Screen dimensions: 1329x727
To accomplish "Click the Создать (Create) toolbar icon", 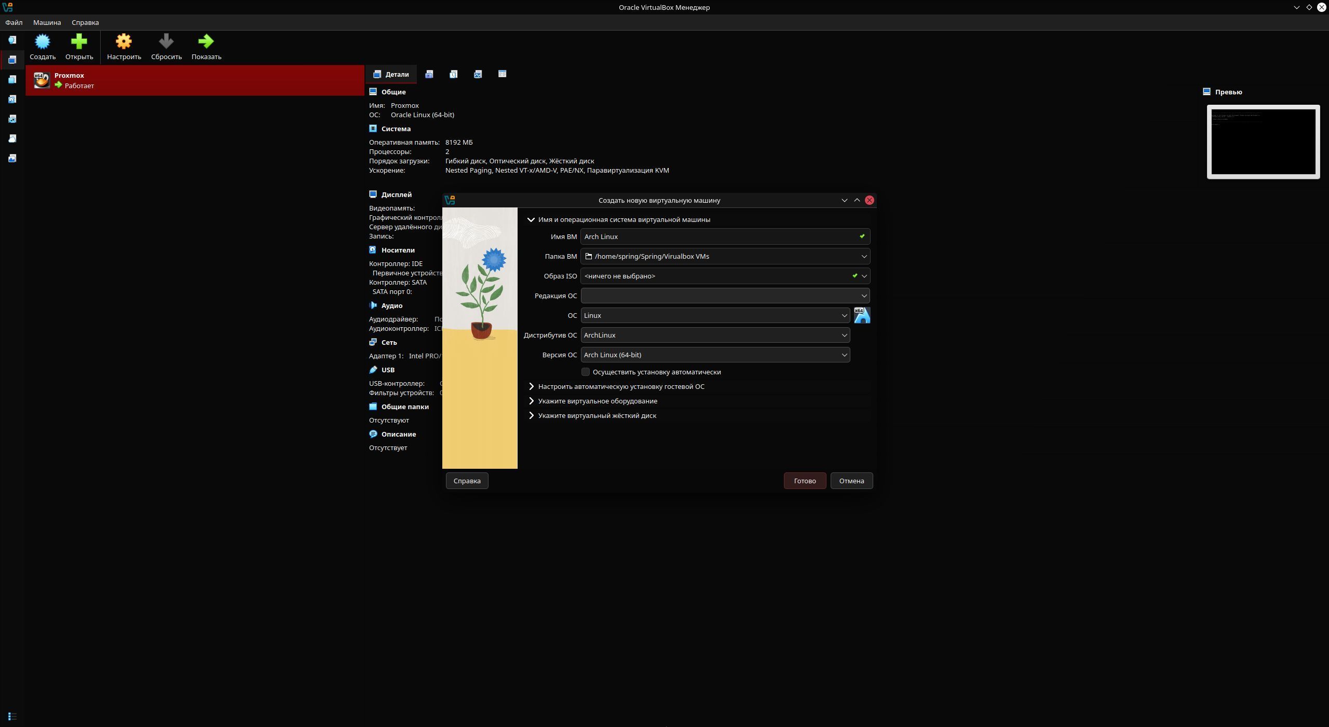I will coord(43,41).
